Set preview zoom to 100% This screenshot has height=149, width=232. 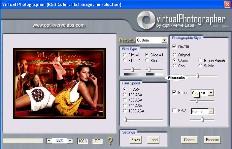tap(83, 141)
